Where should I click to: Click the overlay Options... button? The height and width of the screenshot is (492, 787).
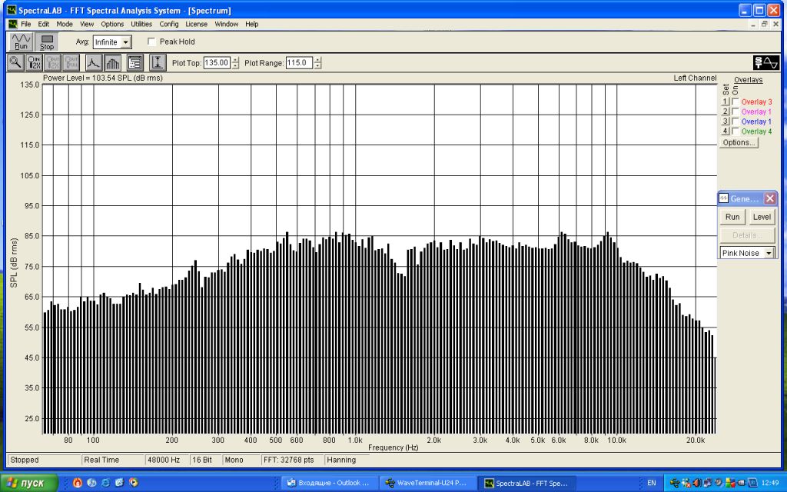[x=739, y=142]
